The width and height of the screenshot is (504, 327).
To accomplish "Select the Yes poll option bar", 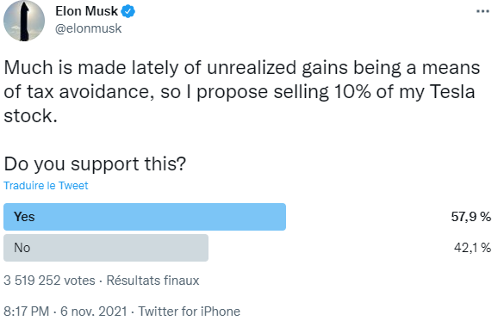I will 145,217.
